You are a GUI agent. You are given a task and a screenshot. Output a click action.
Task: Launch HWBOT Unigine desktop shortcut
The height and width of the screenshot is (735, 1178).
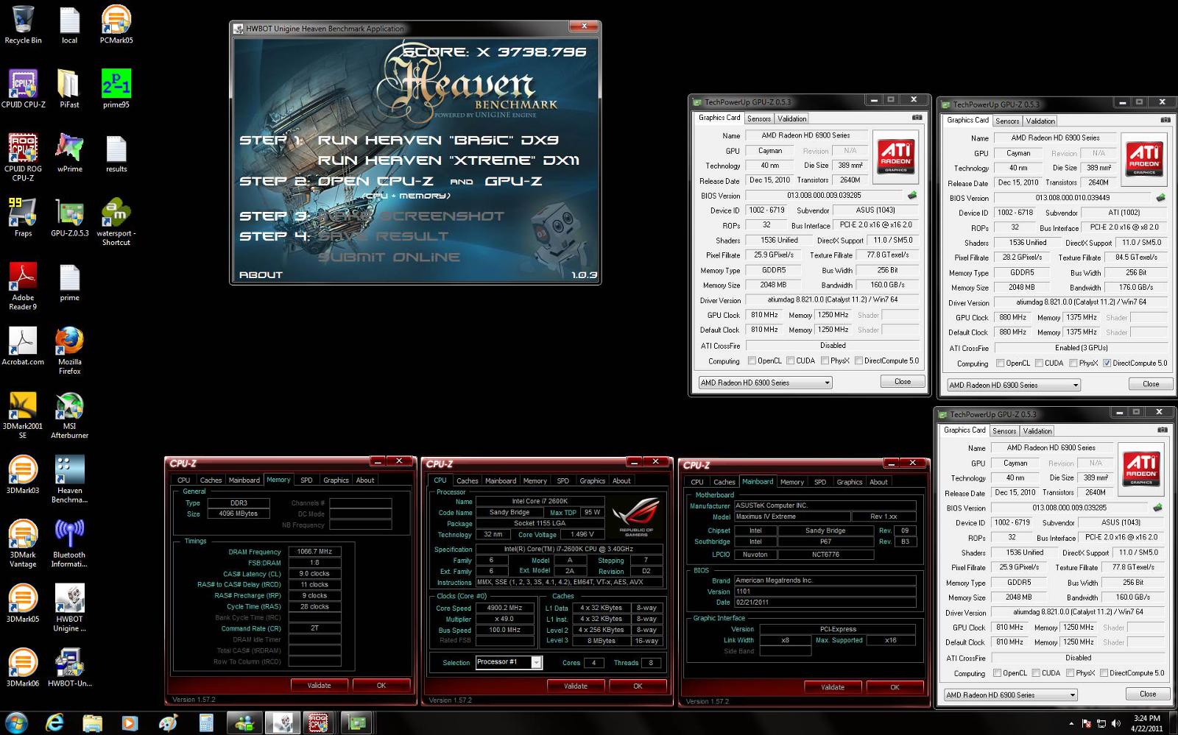(x=69, y=608)
